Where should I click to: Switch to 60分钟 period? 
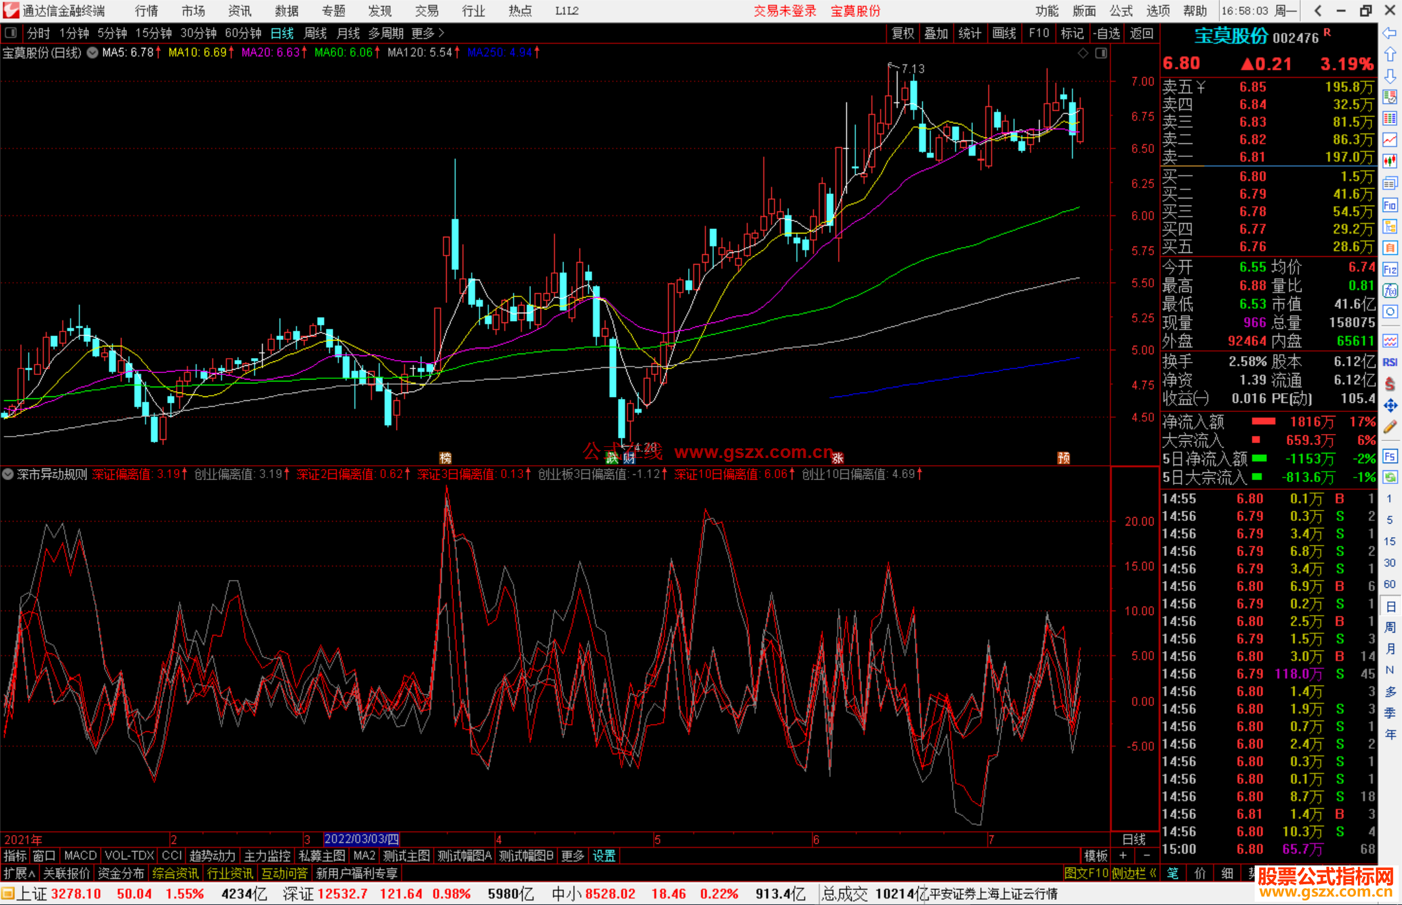(x=243, y=33)
